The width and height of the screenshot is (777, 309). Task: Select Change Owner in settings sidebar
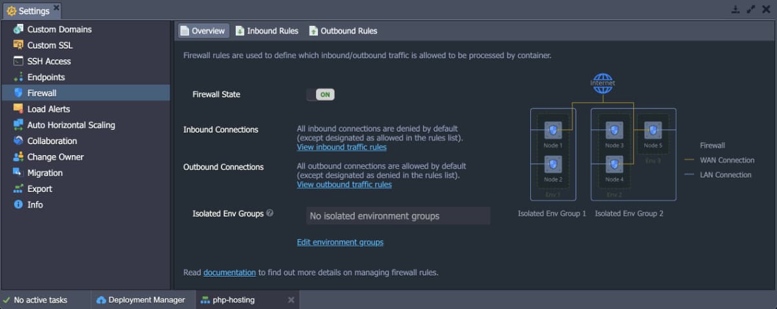coord(55,157)
